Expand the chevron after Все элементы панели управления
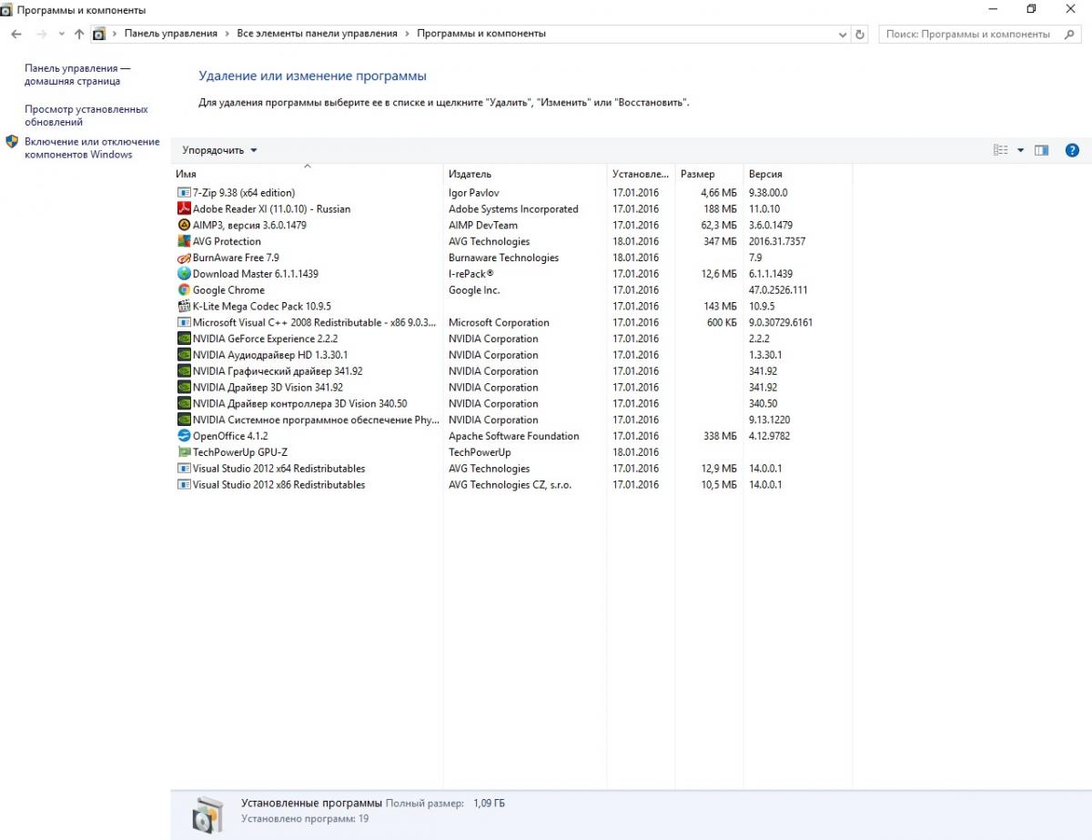The height and width of the screenshot is (840, 1092). tap(407, 34)
